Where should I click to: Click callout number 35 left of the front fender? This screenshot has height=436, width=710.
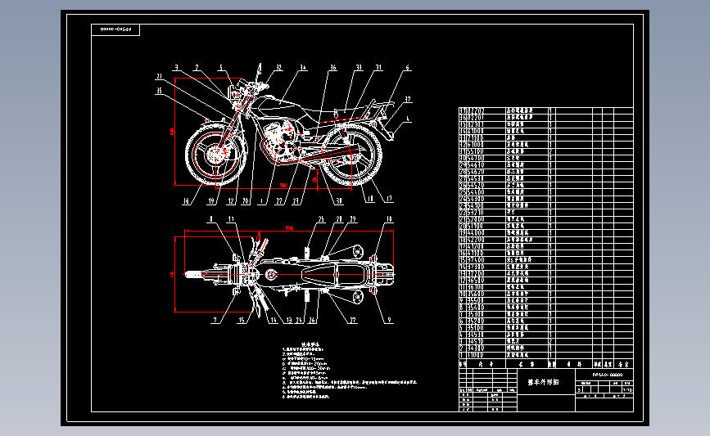click(159, 91)
